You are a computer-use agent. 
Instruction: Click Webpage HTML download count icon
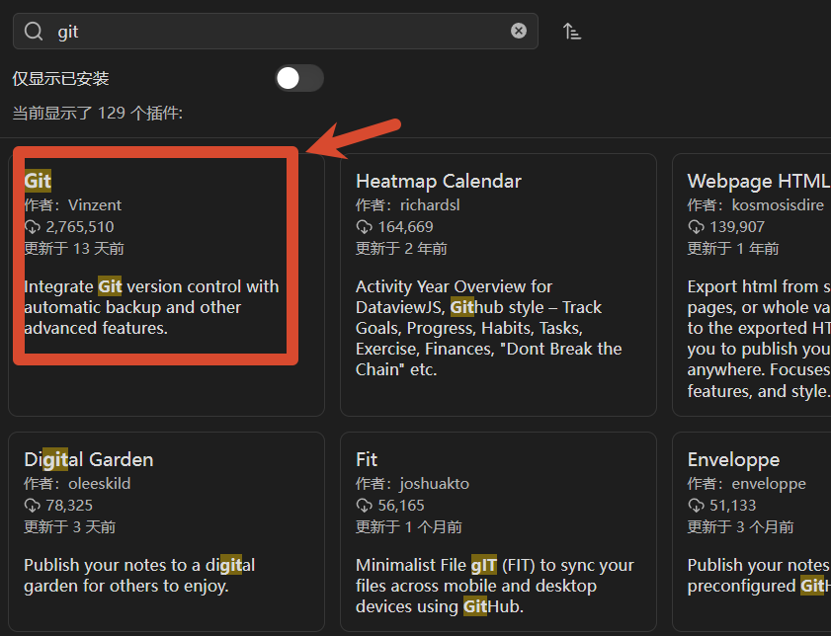(696, 227)
